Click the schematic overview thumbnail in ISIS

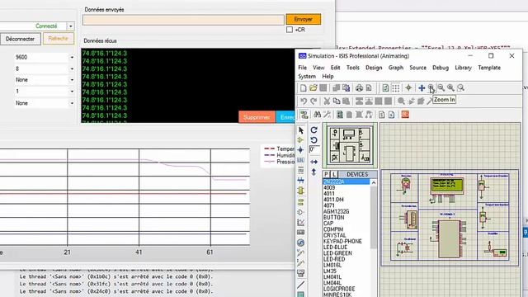350,145
